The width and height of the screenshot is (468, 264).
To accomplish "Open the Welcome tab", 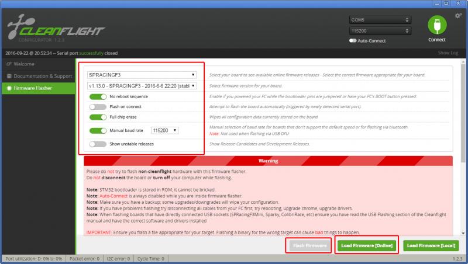I will 23,64.
